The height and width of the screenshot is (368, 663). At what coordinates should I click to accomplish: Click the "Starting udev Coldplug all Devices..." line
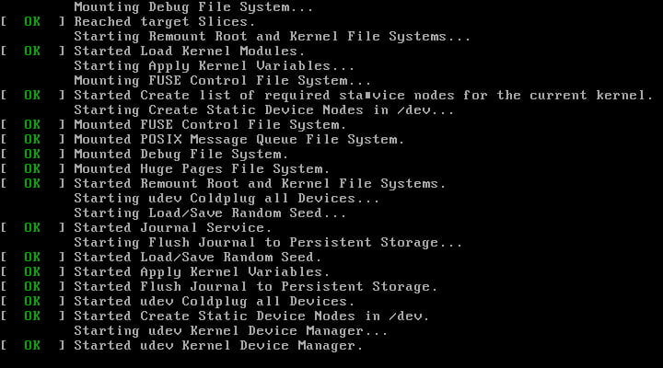click(x=226, y=199)
